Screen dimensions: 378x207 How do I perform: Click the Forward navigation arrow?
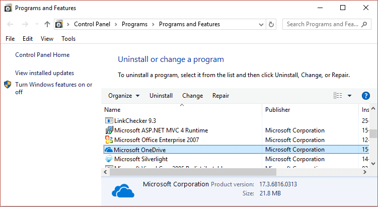[25, 24]
